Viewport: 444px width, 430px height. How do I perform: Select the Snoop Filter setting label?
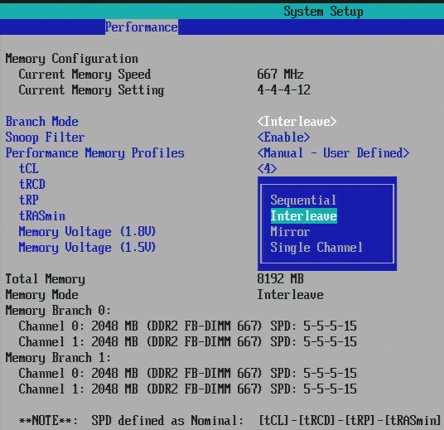[45, 137]
